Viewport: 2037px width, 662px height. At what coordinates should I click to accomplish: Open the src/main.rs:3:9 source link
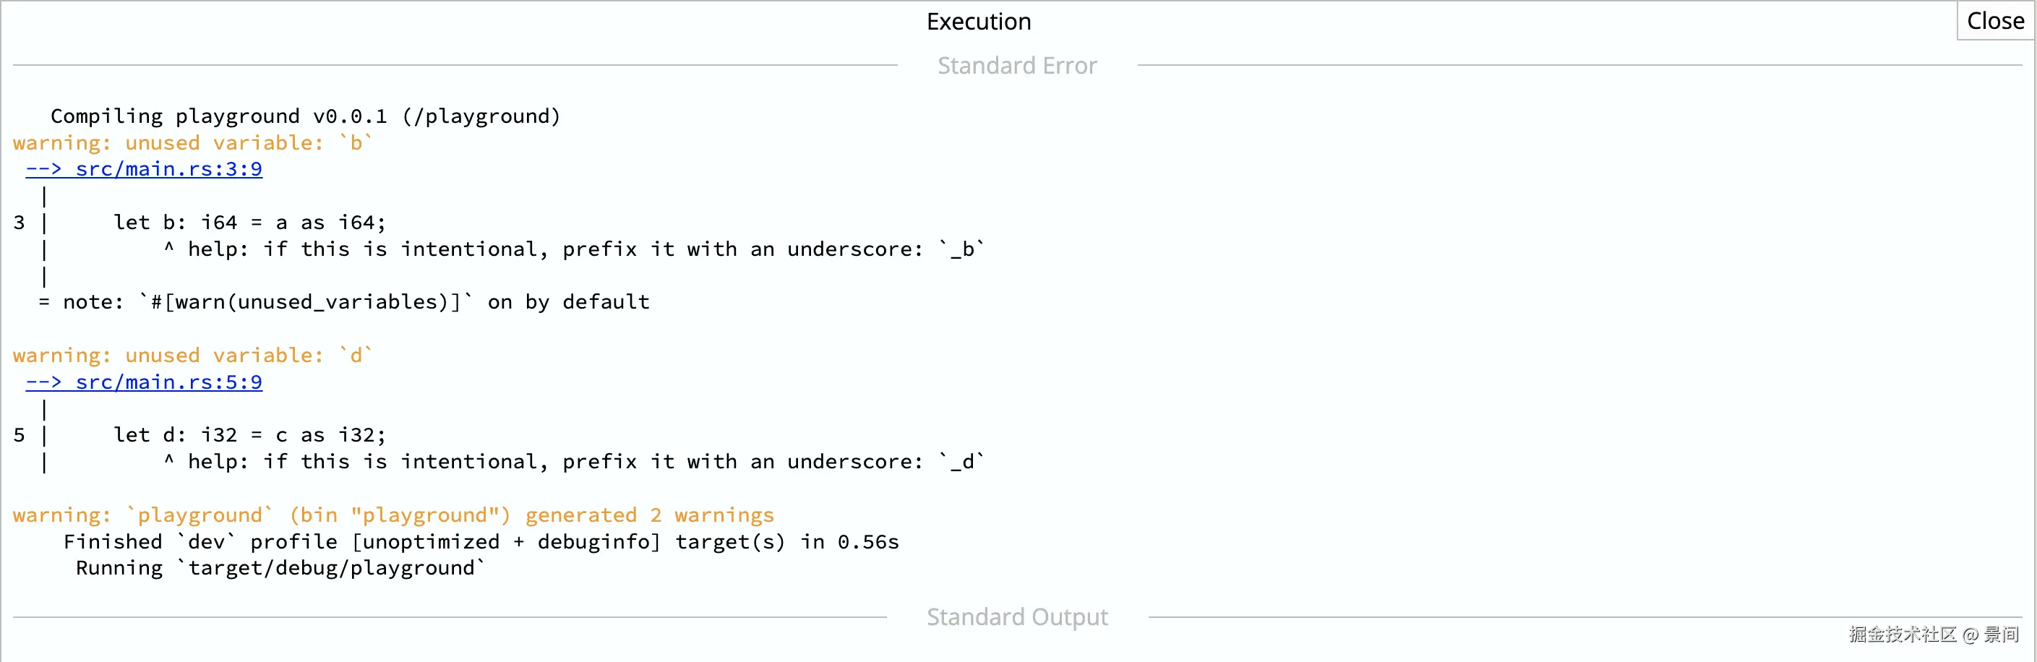(x=144, y=169)
